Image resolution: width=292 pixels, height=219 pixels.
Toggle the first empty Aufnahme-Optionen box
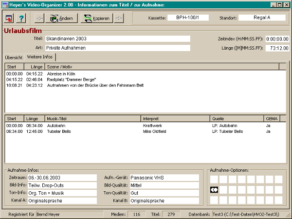pos(214,179)
